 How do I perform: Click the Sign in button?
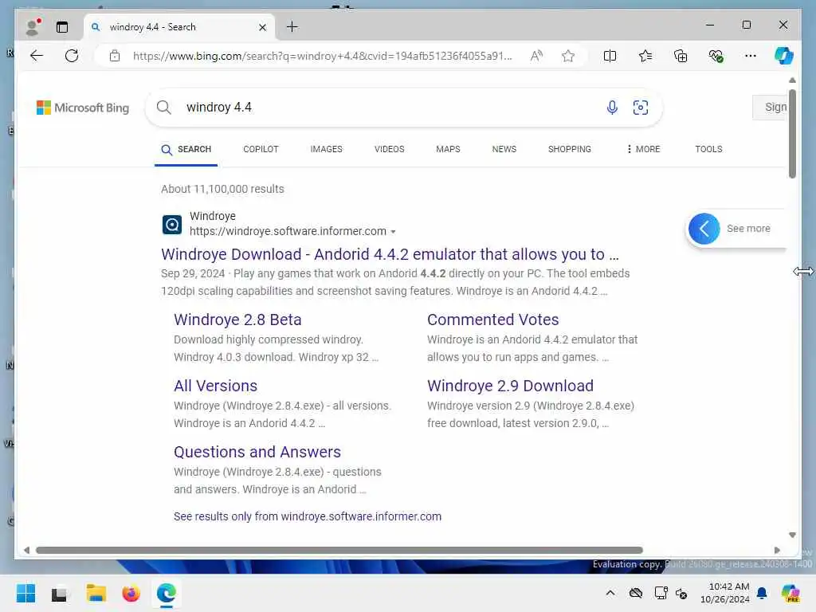(771, 108)
